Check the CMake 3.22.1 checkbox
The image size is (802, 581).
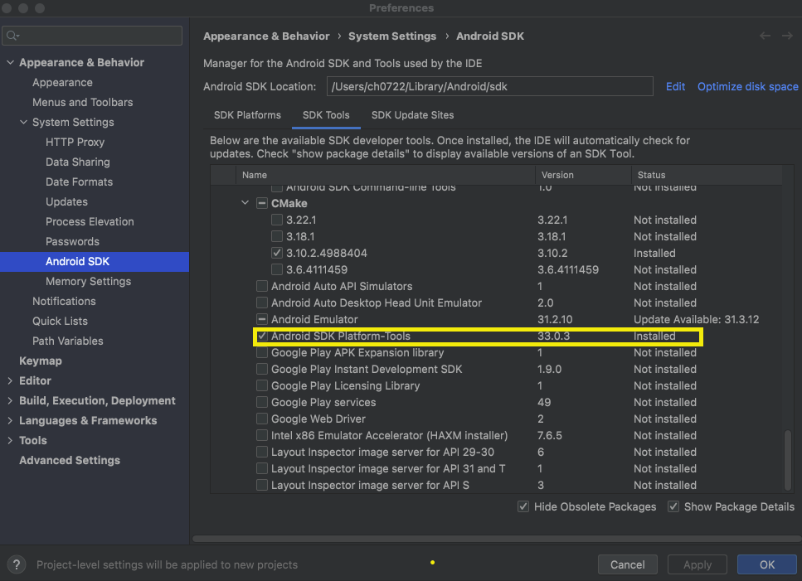(277, 220)
